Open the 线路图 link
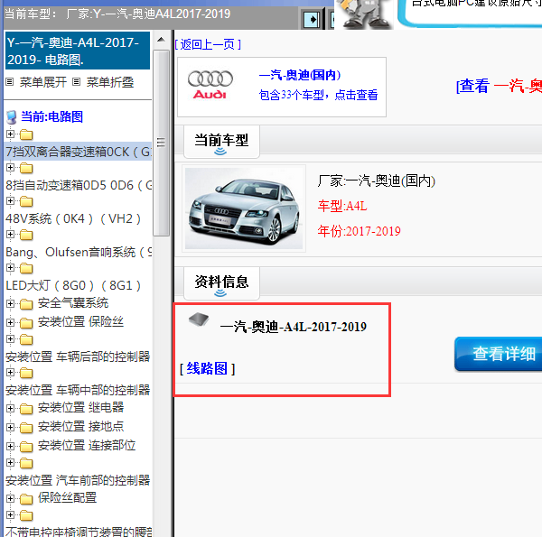Image resolution: width=542 pixels, height=537 pixels. [x=207, y=368]
